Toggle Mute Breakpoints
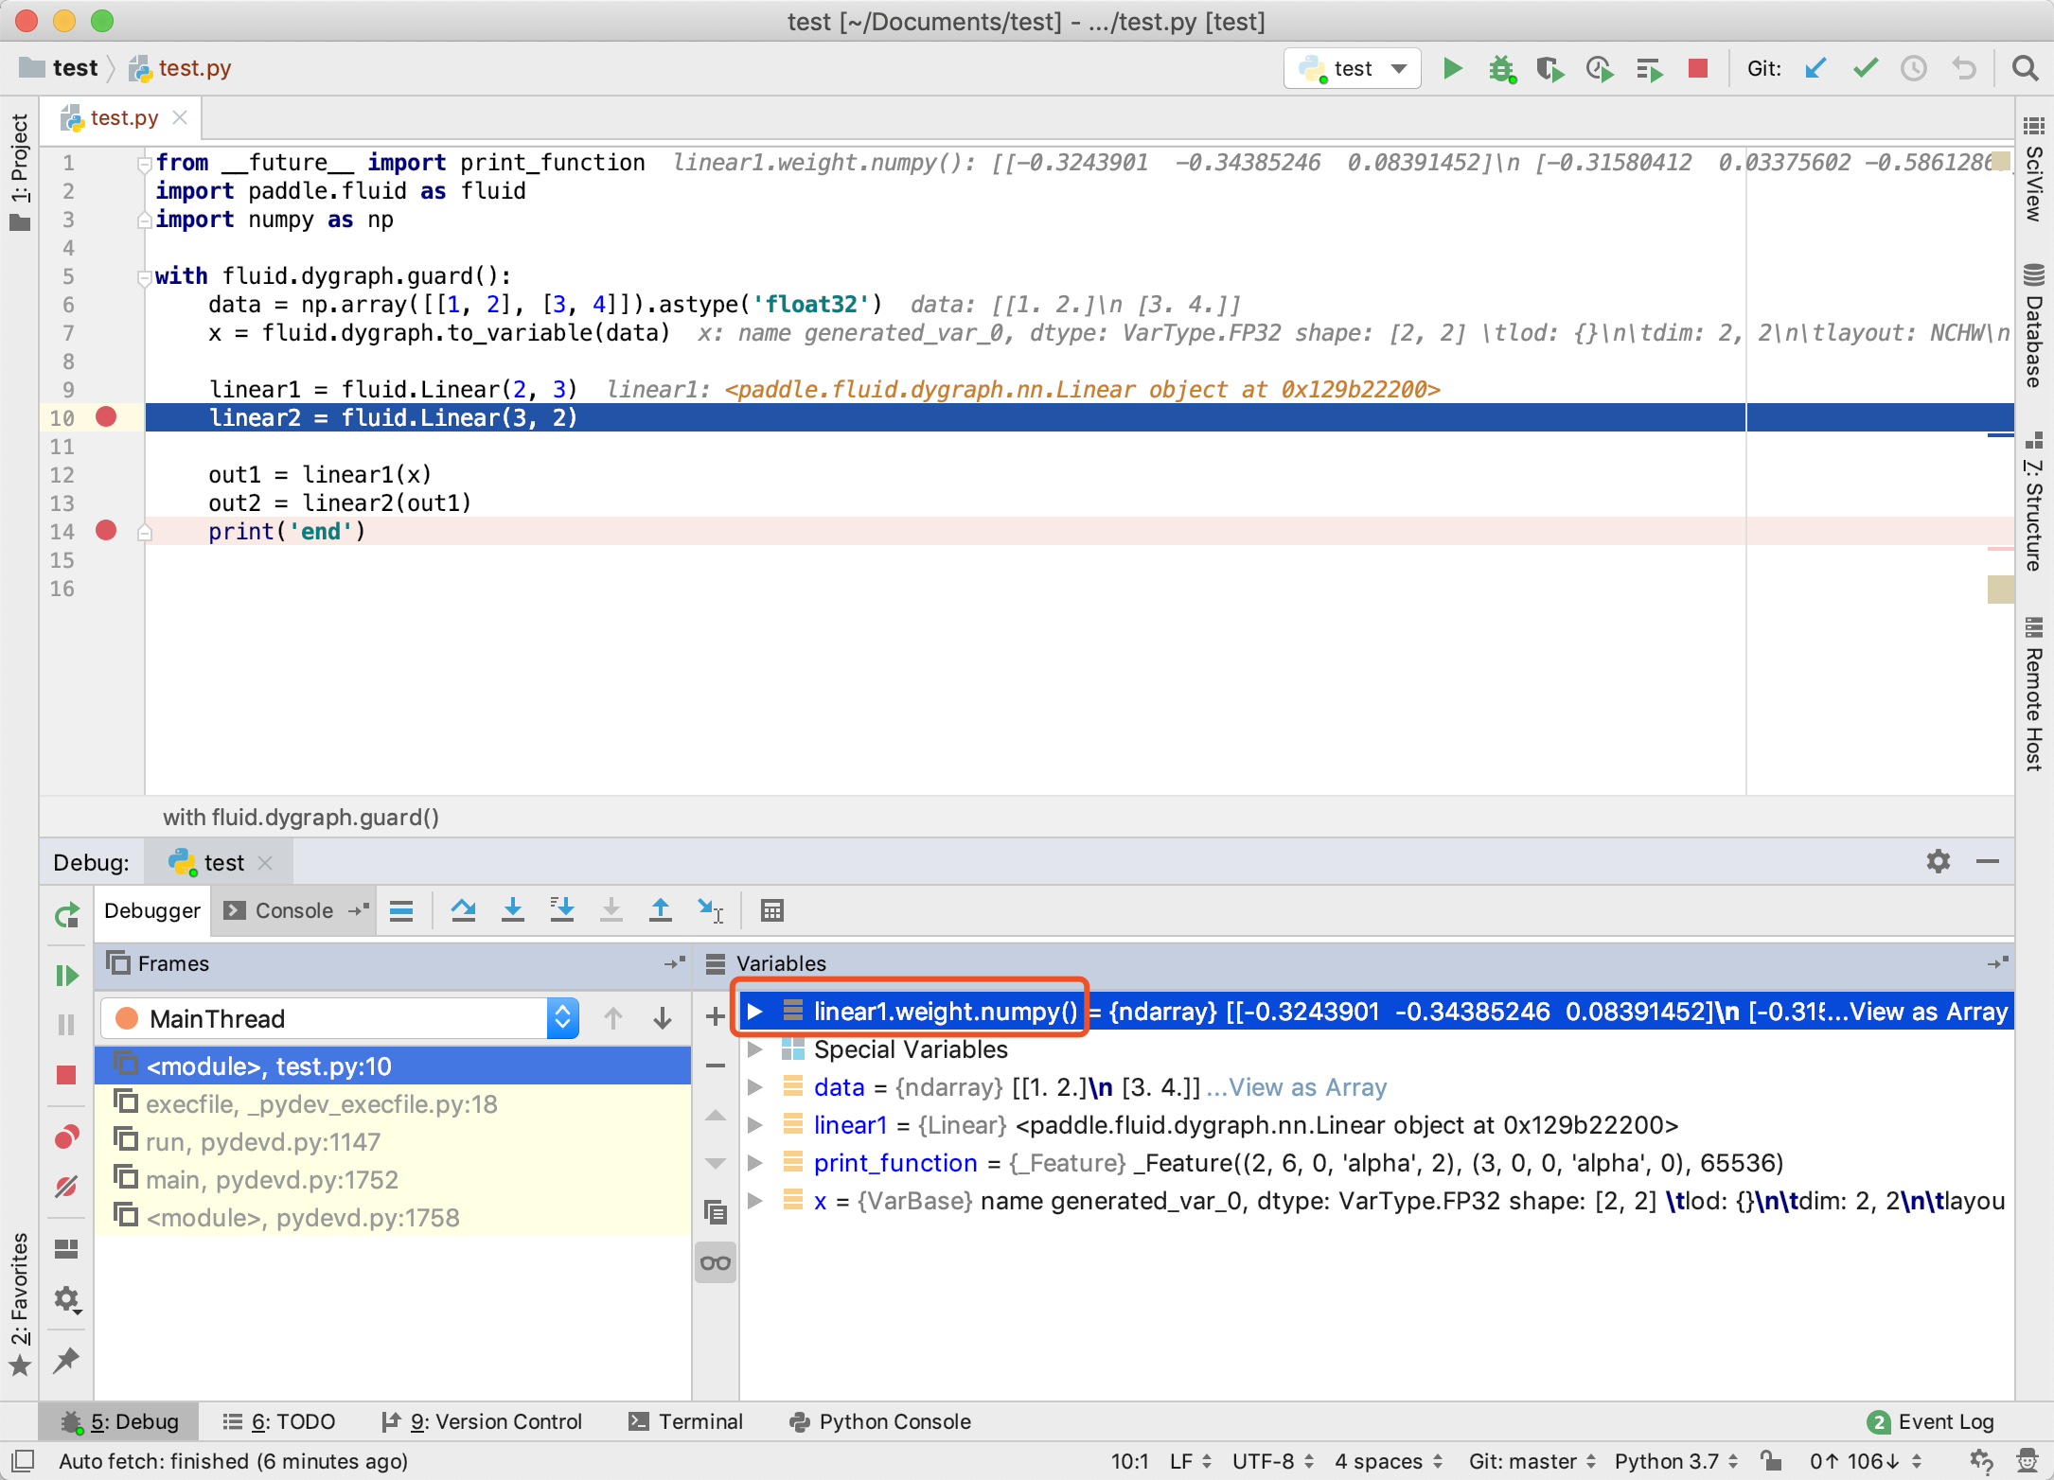This screenshot has width=2054, height=1480. click(x=66, y=1186)
